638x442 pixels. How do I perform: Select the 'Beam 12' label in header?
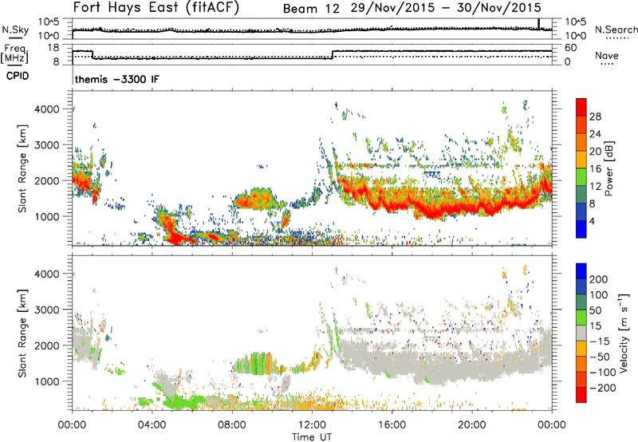click(311, 8)
